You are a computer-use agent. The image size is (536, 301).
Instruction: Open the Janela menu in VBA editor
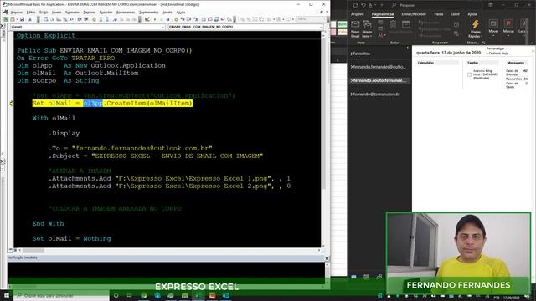[x=167, y=12]
